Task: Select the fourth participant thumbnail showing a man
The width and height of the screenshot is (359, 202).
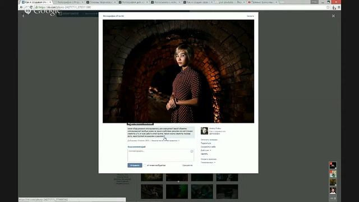Action: pyautogui.click(x=333, y=191)
